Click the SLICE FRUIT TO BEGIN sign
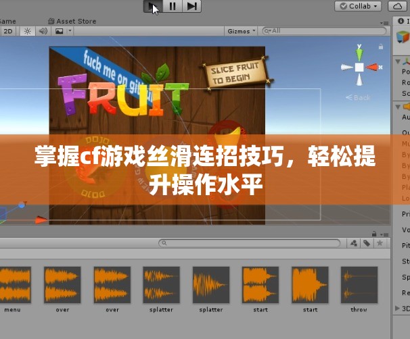The image size is (410, 339). point(237,73)
